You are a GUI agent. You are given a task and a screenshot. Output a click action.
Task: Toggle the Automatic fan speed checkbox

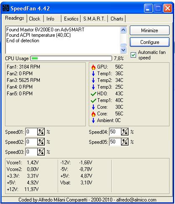point(133,55)
